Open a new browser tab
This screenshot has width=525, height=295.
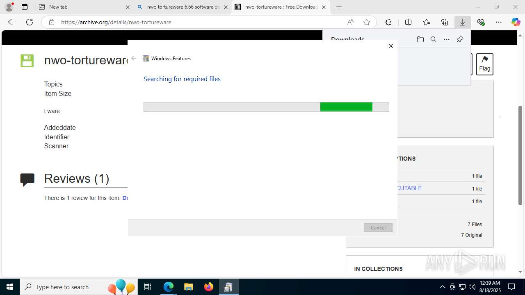pyautogui.click(x=339, y=7)
